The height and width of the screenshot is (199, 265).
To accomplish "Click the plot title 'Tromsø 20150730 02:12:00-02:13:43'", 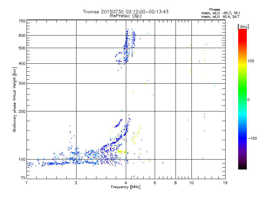I will 126,12.
